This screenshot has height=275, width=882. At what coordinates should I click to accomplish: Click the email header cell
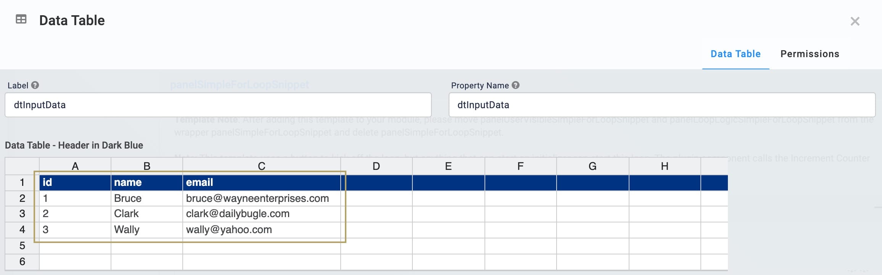pyautogui.click(x=262, y=182)
